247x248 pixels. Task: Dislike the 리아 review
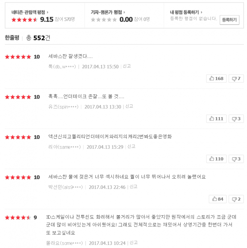236,159
